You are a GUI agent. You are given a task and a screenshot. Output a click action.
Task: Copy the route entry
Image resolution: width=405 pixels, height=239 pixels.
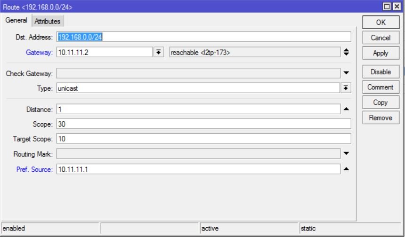coord(381,103)
